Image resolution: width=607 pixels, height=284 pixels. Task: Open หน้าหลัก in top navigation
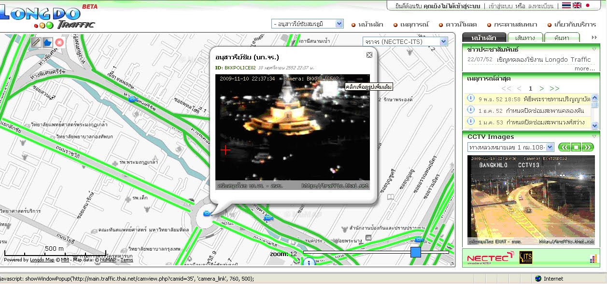pyautogui.click(x=370, y=25)
